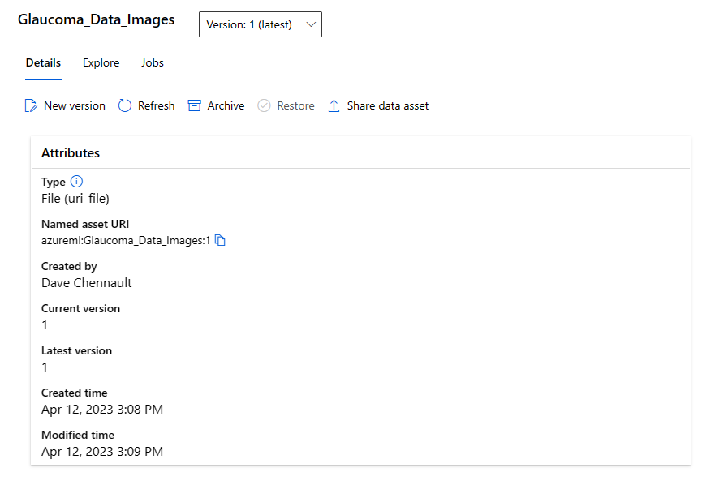
Task: Click the Restore icon next to Archive
Action: (x=263, y=105)
